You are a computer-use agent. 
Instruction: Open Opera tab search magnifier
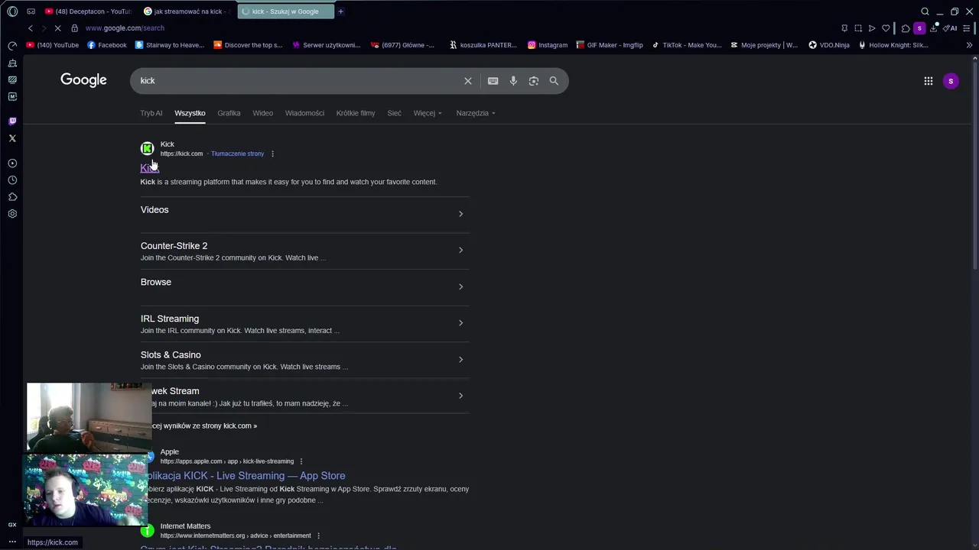(925, 11)
